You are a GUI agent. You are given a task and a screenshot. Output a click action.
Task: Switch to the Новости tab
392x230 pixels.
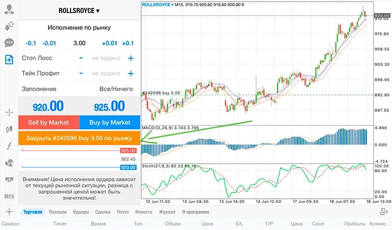(x=144, y=212)
